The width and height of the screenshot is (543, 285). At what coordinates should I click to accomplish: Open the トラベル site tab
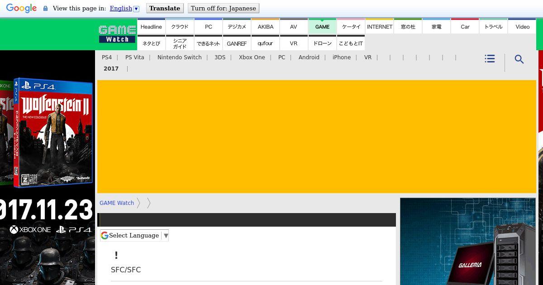(x=493, y=26)
